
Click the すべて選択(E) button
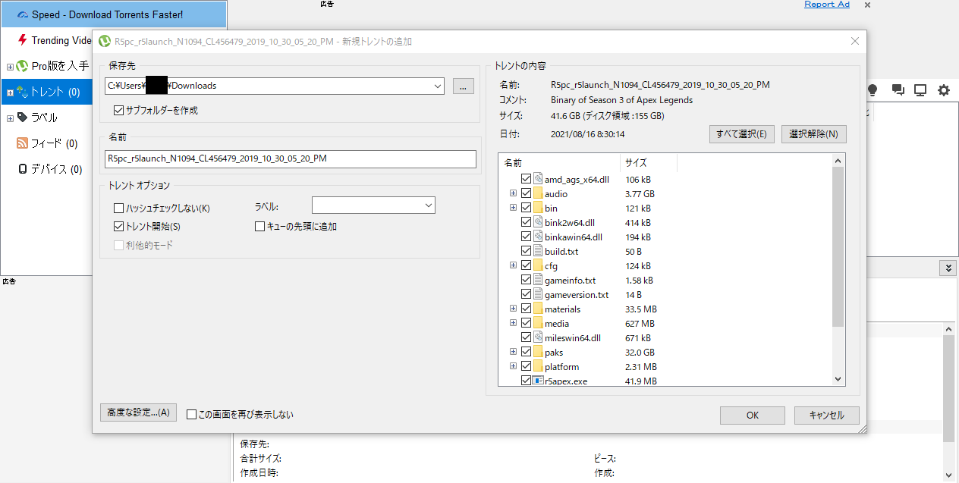pyautogui.click(x=741, y=134)
